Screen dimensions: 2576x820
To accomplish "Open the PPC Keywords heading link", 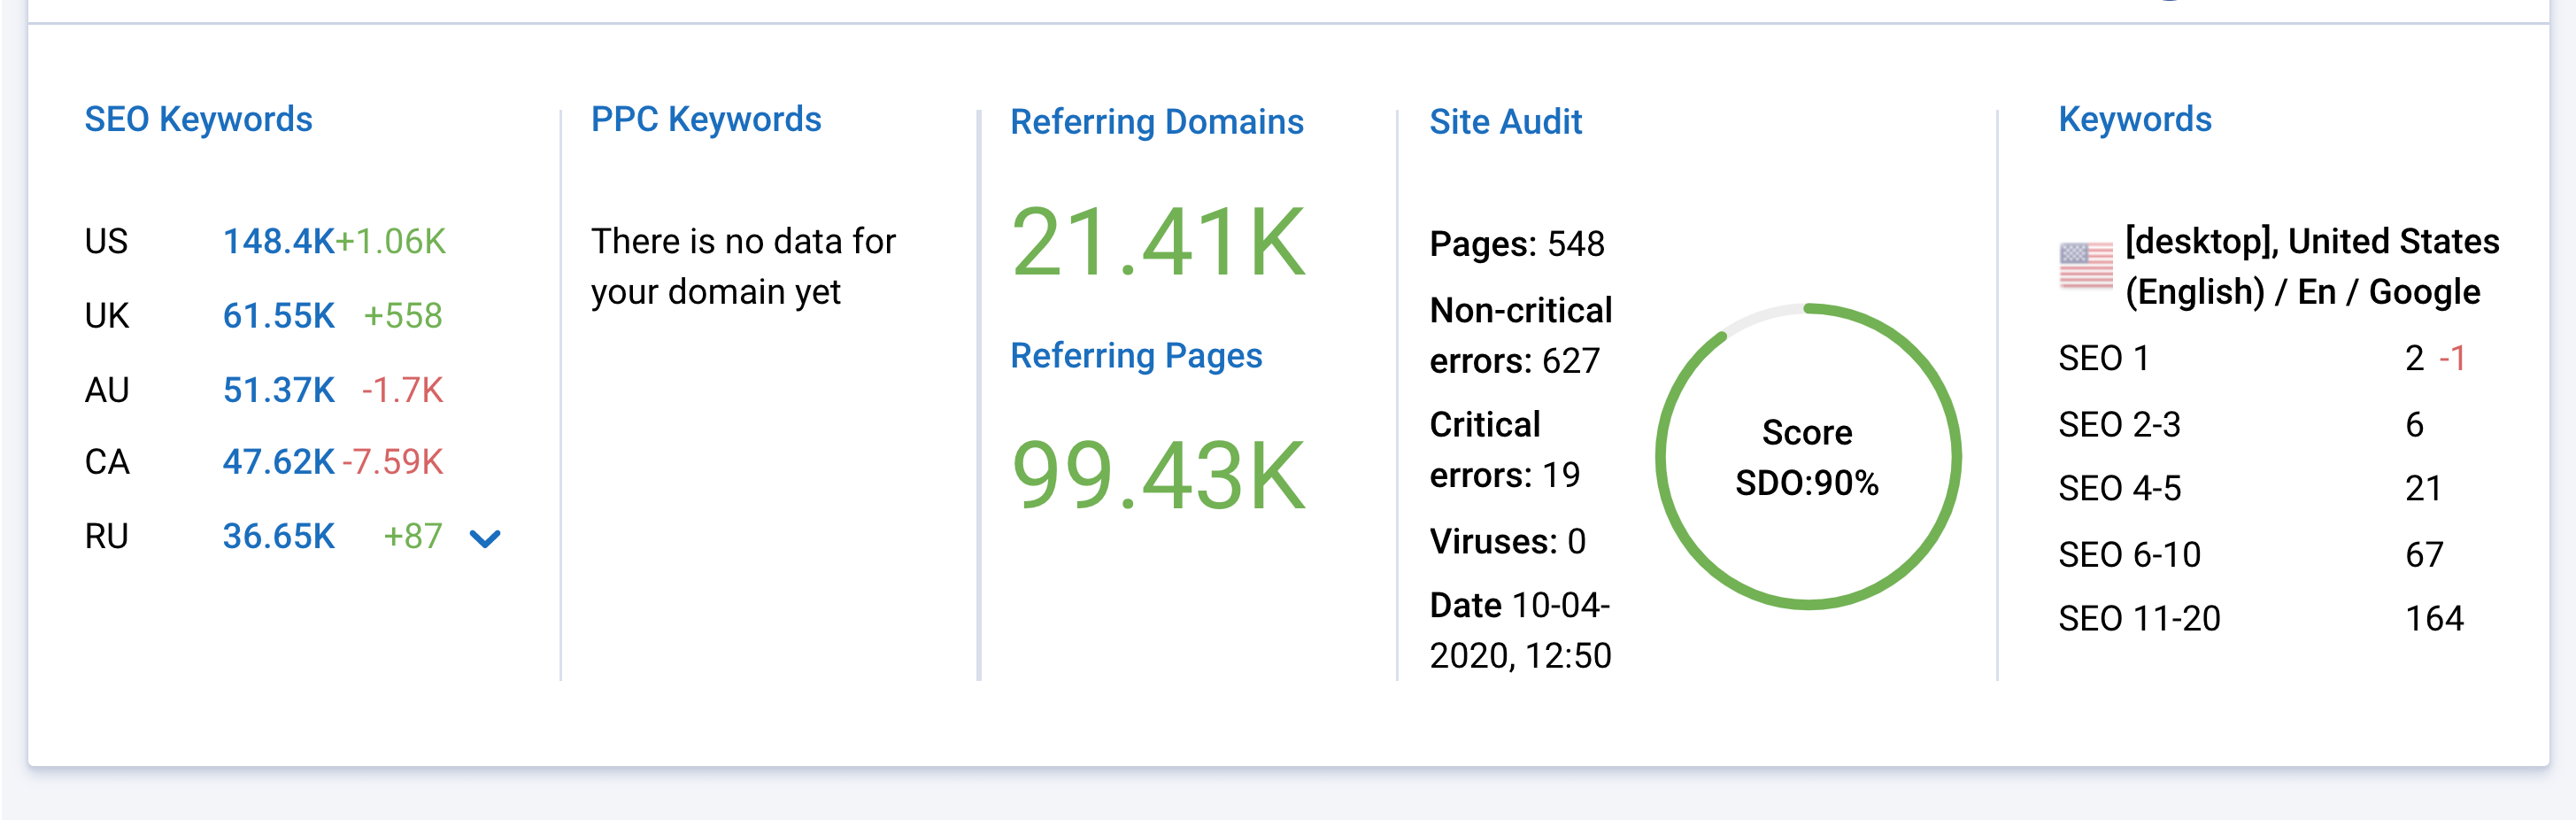I will point(706,119).
